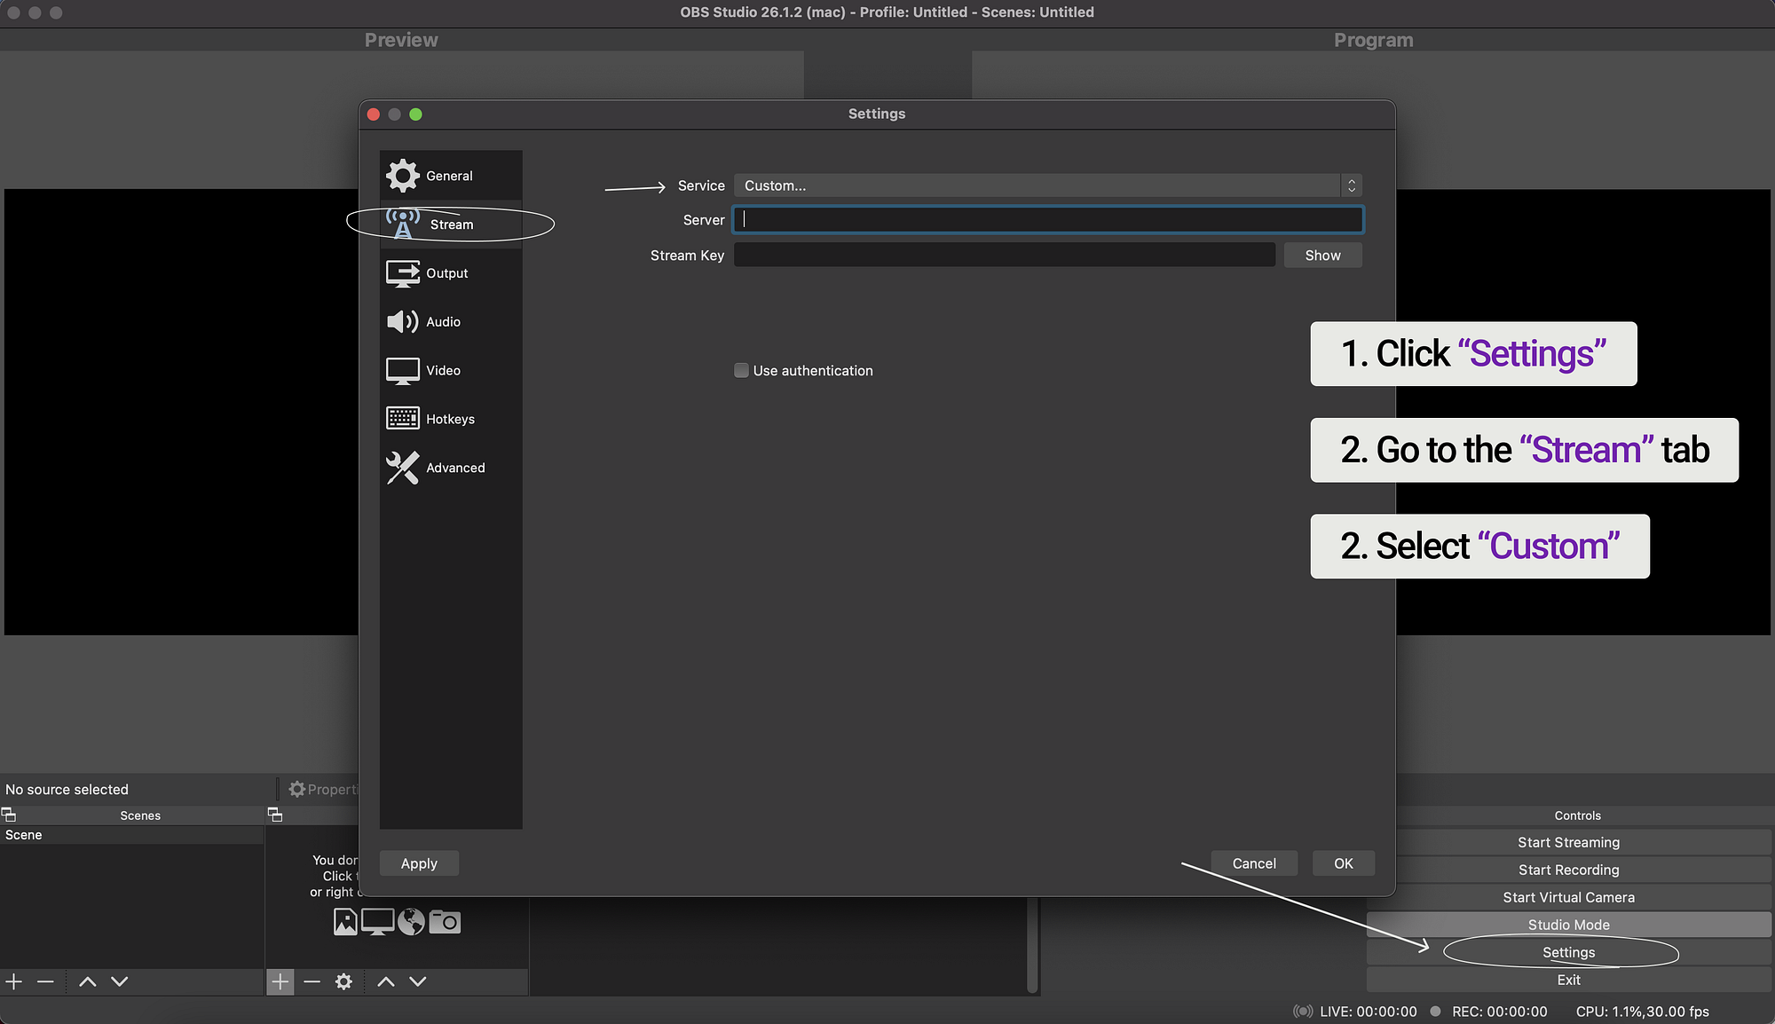
Task: Click the Program label
Action: [x=1373, y=40]
